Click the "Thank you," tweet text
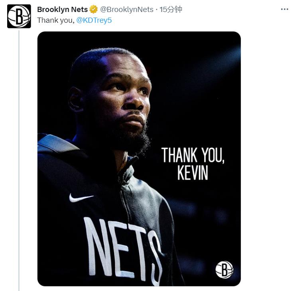The height and width of the screenshot is (291, 295). tap(56, 20)
